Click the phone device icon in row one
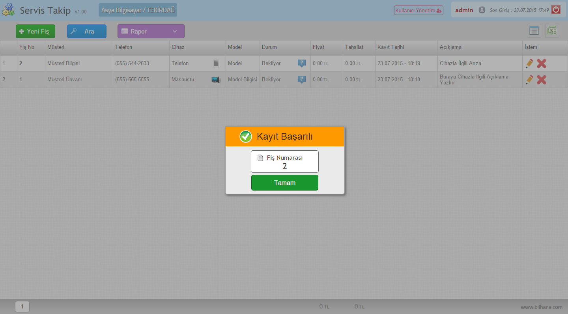This screenshot has height=314, width=568. click(x=216, y=63)
